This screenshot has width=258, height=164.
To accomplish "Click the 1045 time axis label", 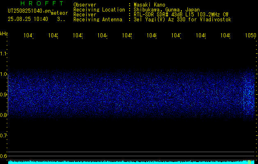I will point(127,35).
